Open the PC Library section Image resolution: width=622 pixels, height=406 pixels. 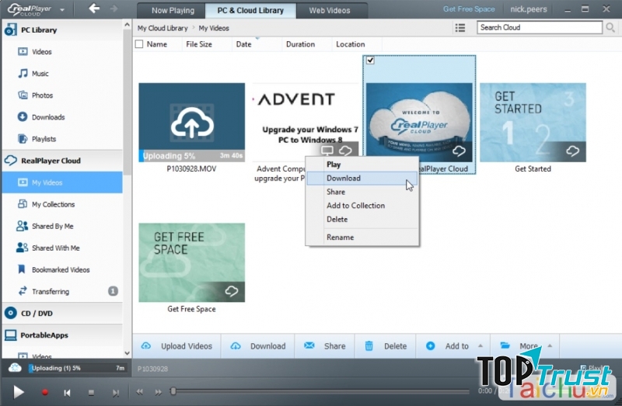pos(62,30)
